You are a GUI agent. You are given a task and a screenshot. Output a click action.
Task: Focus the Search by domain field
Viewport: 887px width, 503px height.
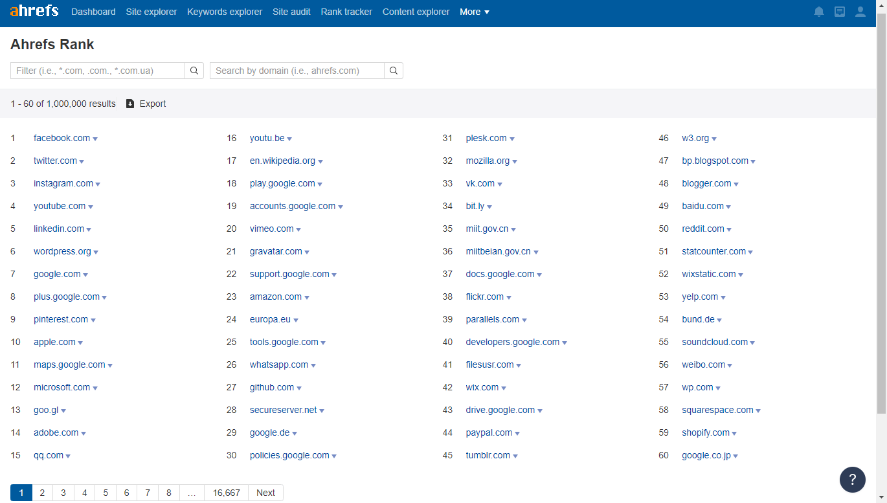tap(297, 71)
